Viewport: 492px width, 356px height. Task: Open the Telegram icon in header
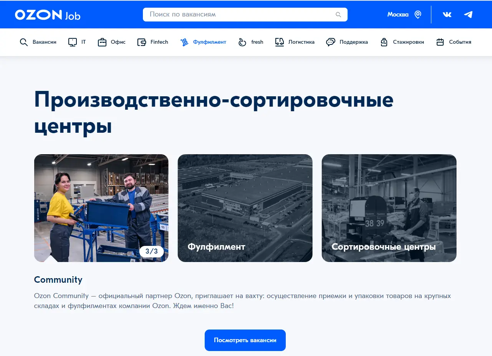pyautogui.click(x=468, y=15)
